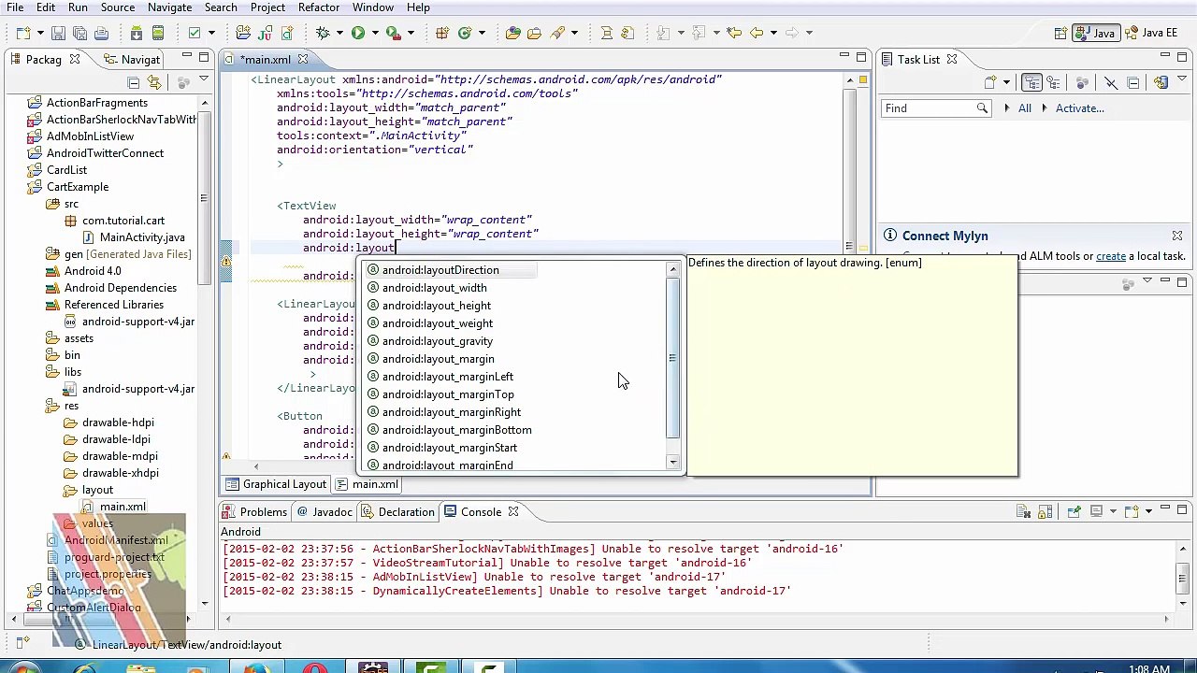Click the search magnifier in Find box
This screenshot has height=673, width=1197.
point(982,108)
